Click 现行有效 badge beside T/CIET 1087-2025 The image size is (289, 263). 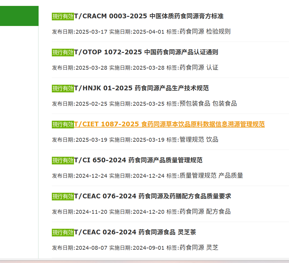[x=63, y=125]
